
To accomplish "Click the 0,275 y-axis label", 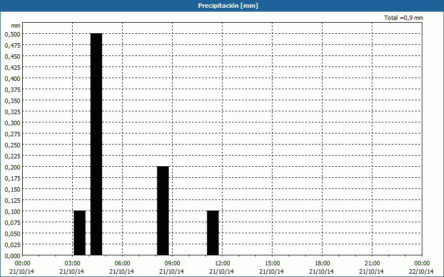I will tap(12, 134).
